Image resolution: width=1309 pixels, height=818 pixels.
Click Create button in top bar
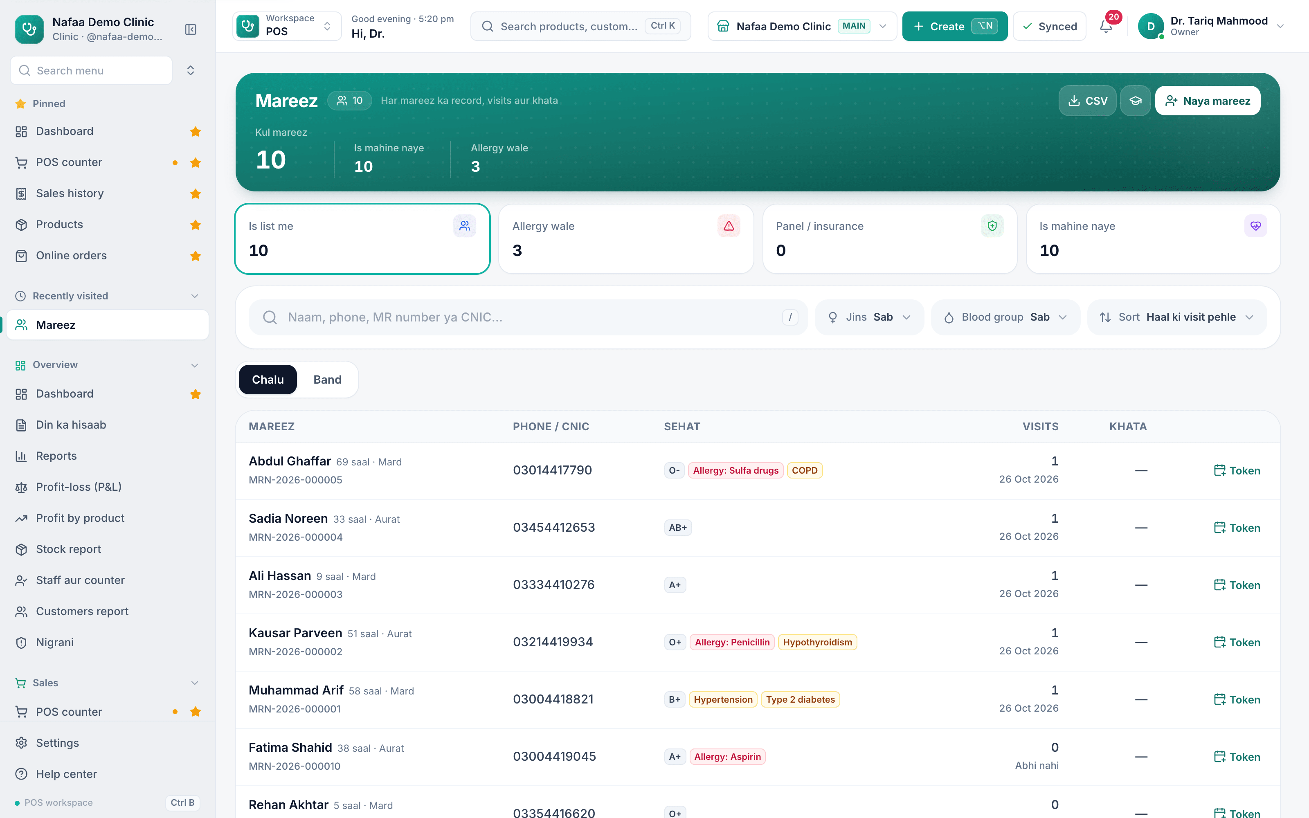coord(955,26)
